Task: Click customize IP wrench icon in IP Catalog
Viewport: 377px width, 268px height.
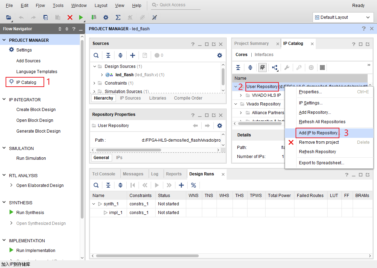Action: (287, 68)
